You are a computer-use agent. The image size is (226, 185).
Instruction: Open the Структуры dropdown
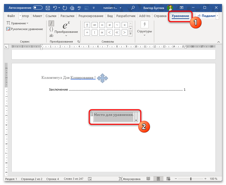pos(144,29)
